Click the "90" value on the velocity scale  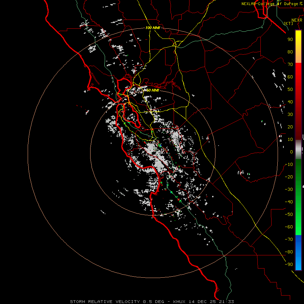point(290,40)
